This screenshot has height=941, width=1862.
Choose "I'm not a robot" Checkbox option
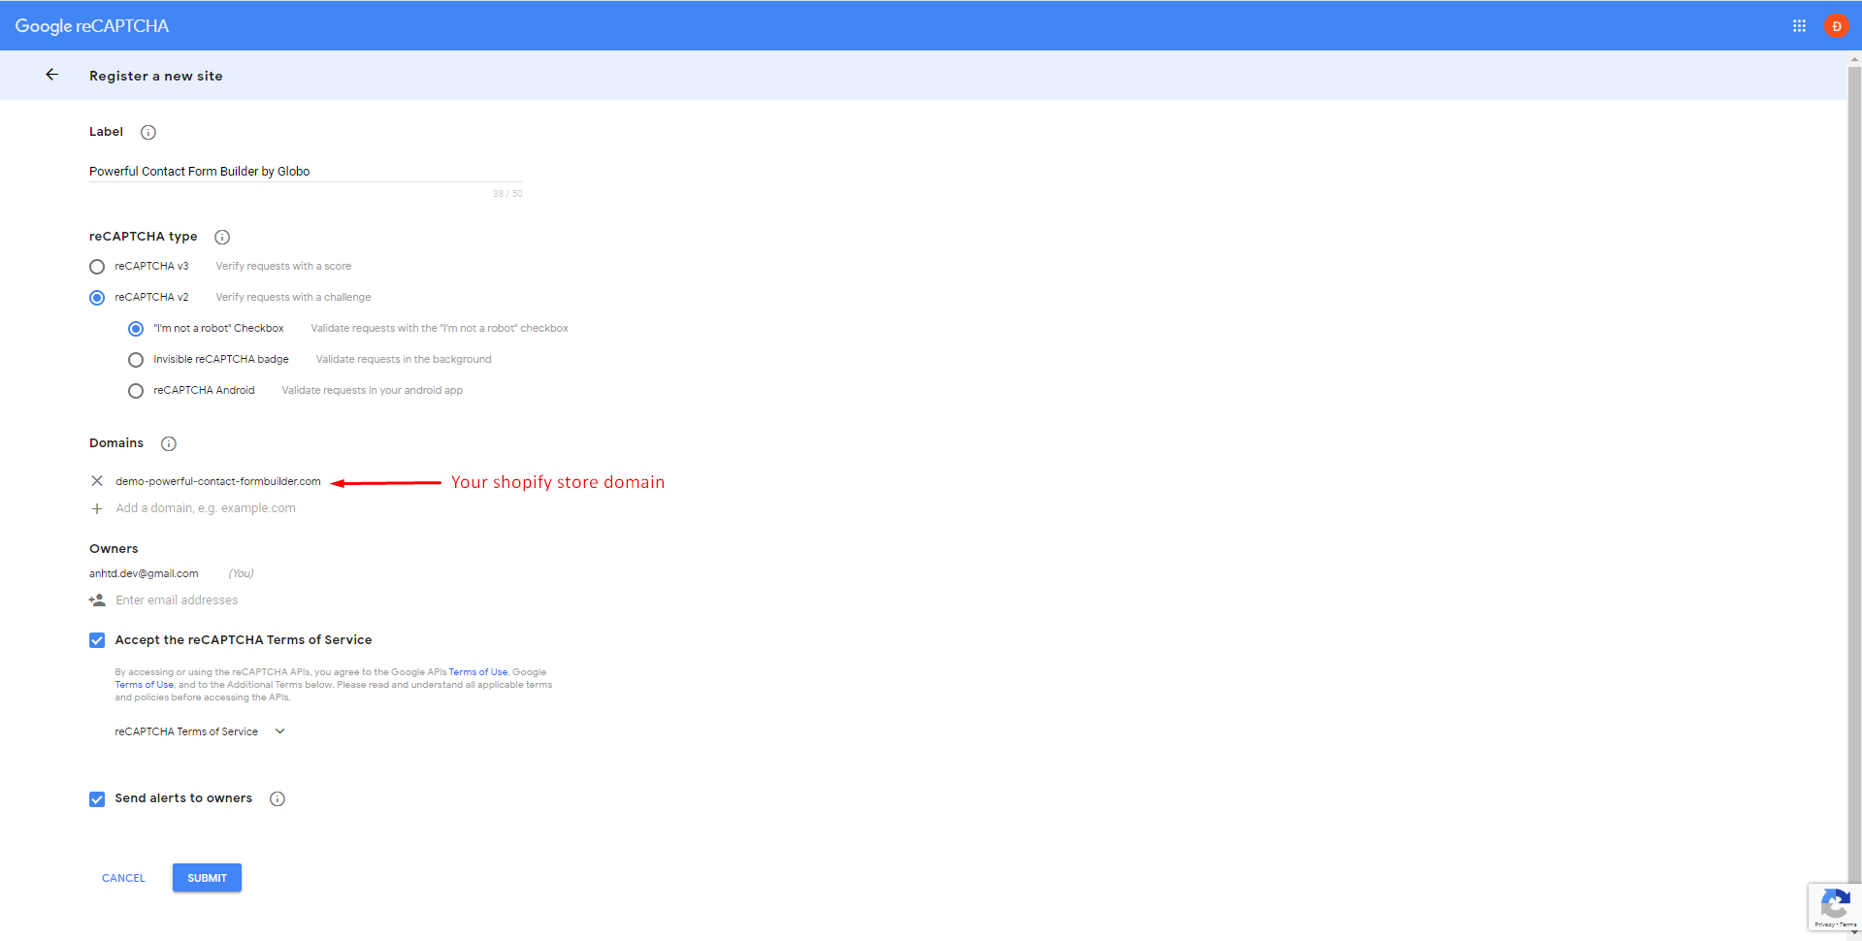[136, 329]
